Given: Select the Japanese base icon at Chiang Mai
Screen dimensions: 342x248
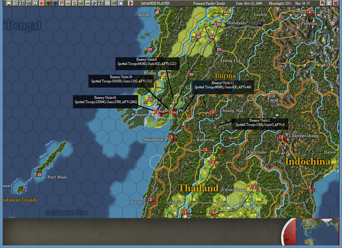Looking at the screenshot, I should [212, 112].
